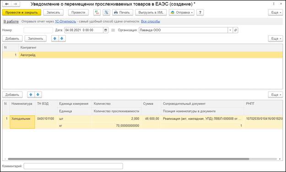Viewport: 286px width, 172px height.
Task: Click the horizontal scrollbar of goods table
Action: click(129, 159)
